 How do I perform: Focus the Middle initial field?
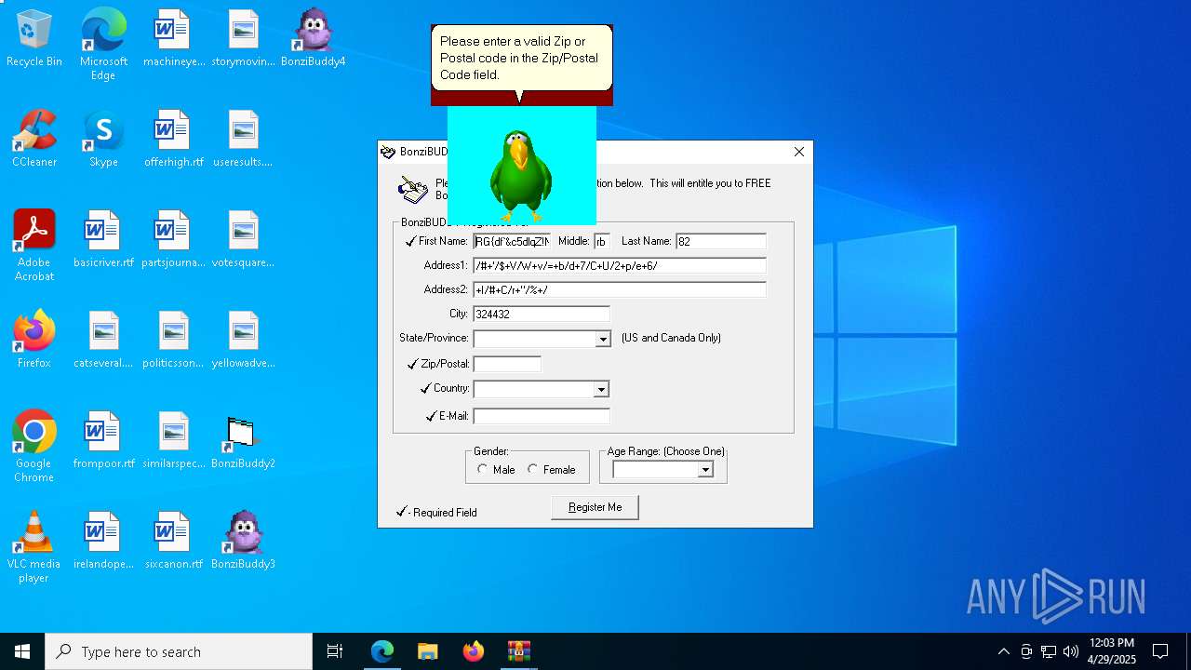602,241
